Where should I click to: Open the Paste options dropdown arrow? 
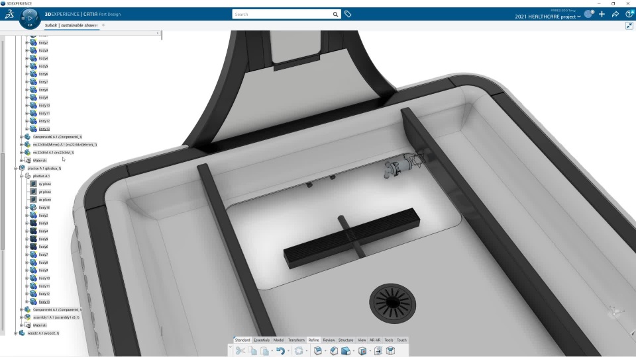tap(272, 351)
